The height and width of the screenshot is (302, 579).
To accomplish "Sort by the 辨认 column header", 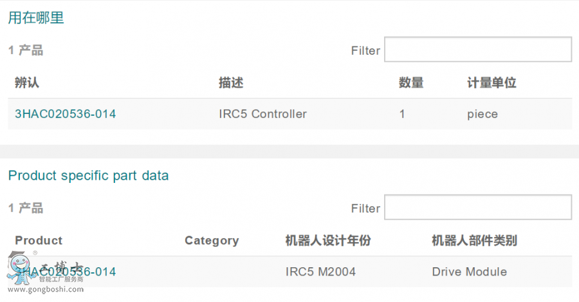I will point(27,82).
